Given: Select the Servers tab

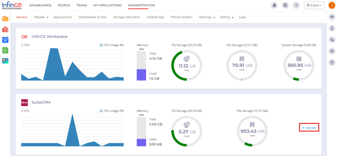Looking at the screenshot, I should tap(22, 17).
